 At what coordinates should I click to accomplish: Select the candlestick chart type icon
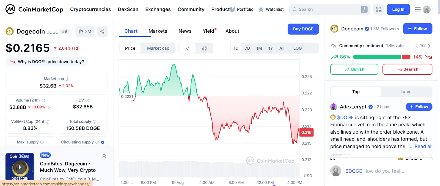tap(204, 48)
